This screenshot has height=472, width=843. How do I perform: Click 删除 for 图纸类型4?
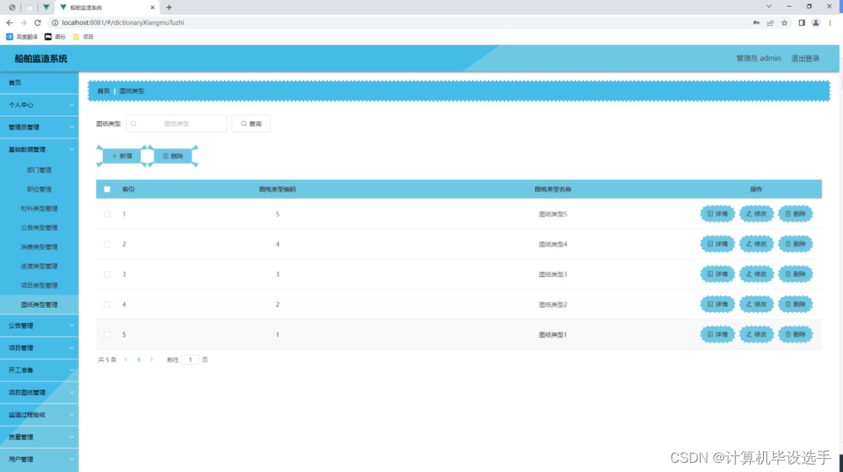(796, 244)
